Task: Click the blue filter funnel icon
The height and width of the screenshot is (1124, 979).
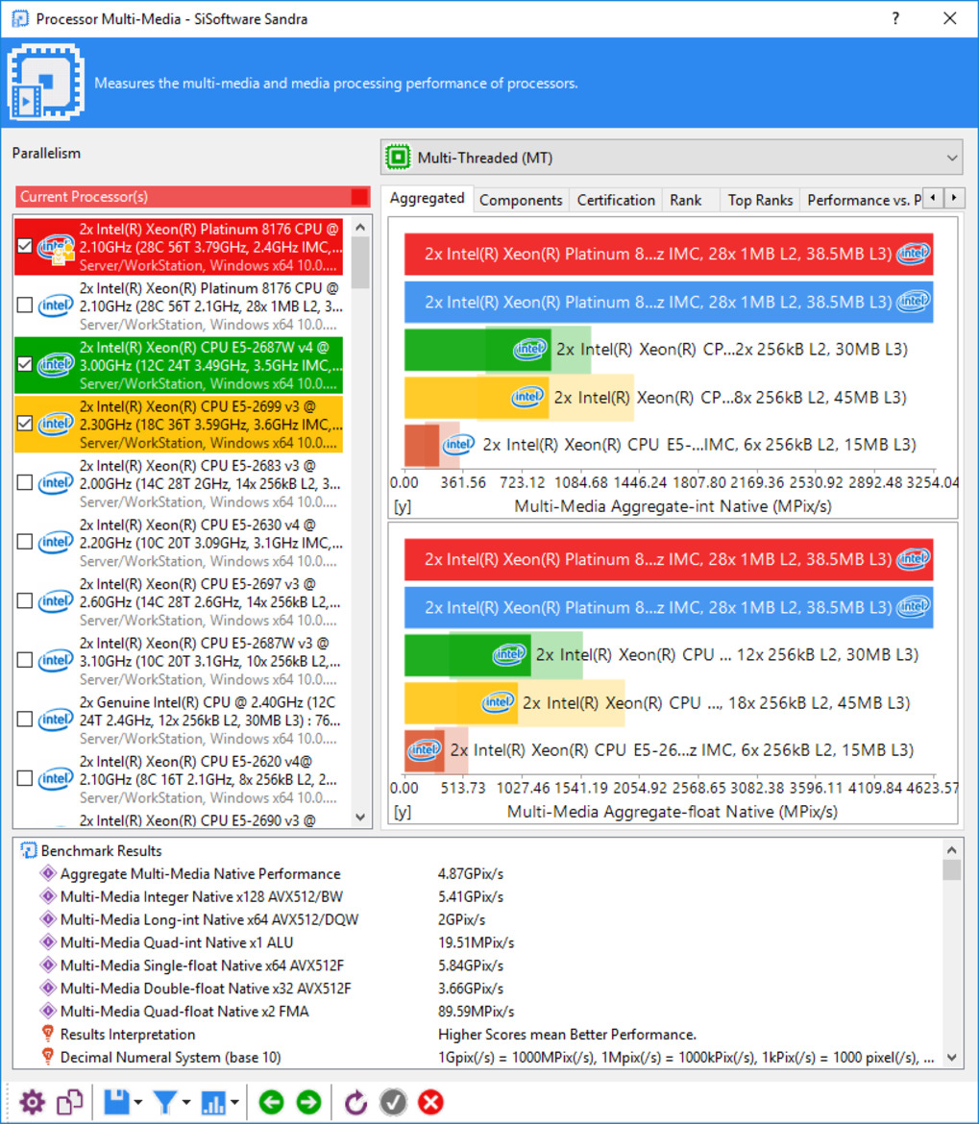Action: 165,1103
